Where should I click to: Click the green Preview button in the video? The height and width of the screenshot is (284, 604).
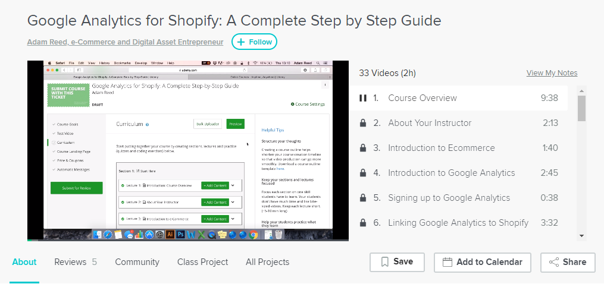tap(236, 124)
